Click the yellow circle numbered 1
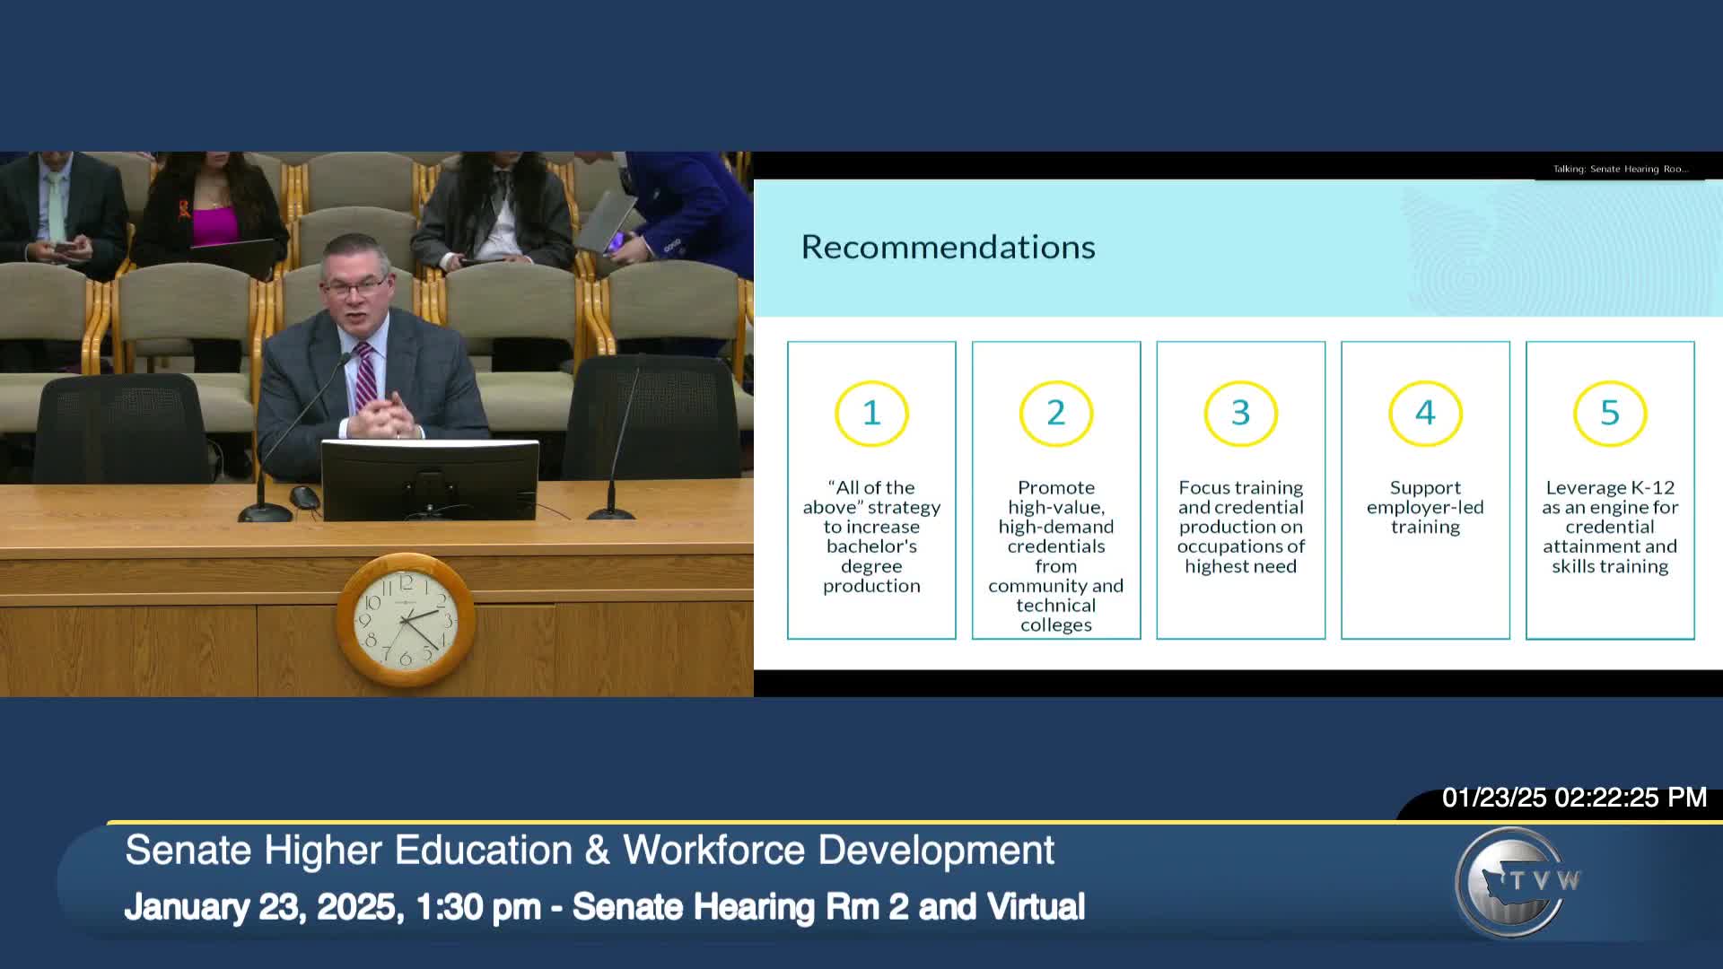The width and height of the screenshot is (1723, 969). point(871,413)
